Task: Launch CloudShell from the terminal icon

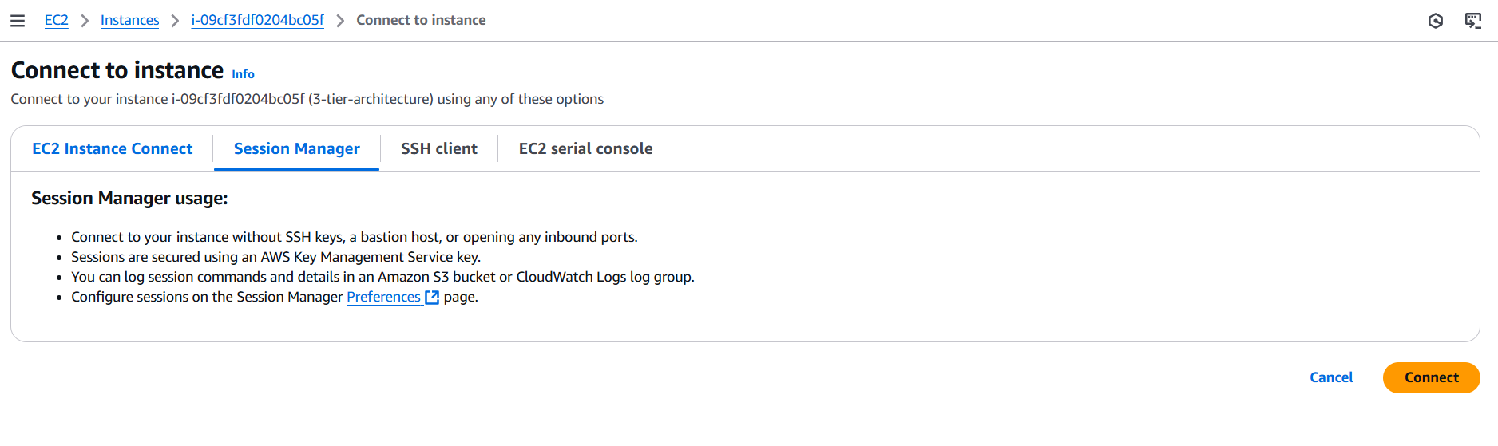Action: (x=1473, y=21)
